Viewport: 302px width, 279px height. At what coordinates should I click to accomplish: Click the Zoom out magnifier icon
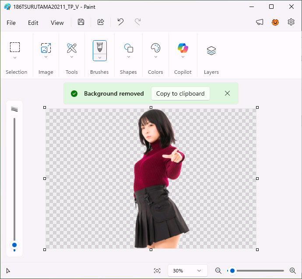click(218, 271)
